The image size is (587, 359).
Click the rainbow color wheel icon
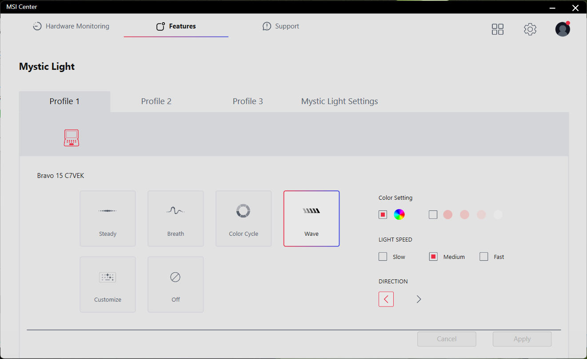pyautogui.click(x=399, y=214)
